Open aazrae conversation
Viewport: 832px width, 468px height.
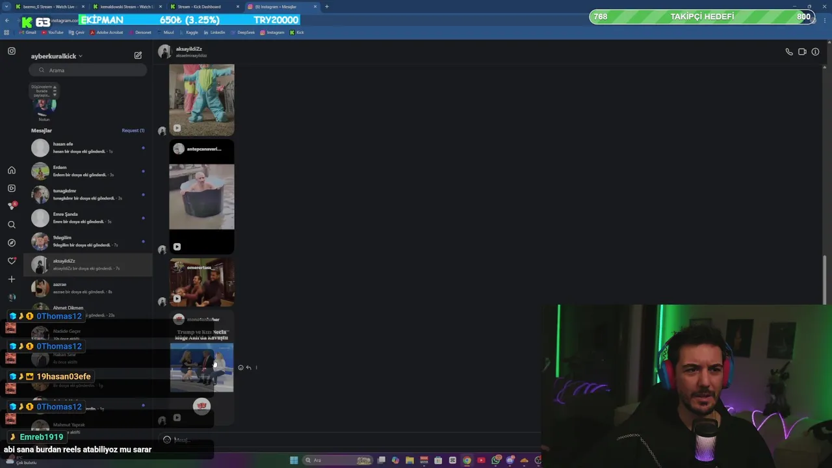[88, 288]
